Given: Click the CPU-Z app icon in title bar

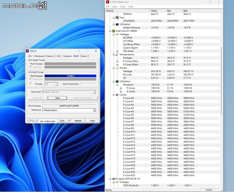Looking at the screenshot, I should (x=27, y=51).
